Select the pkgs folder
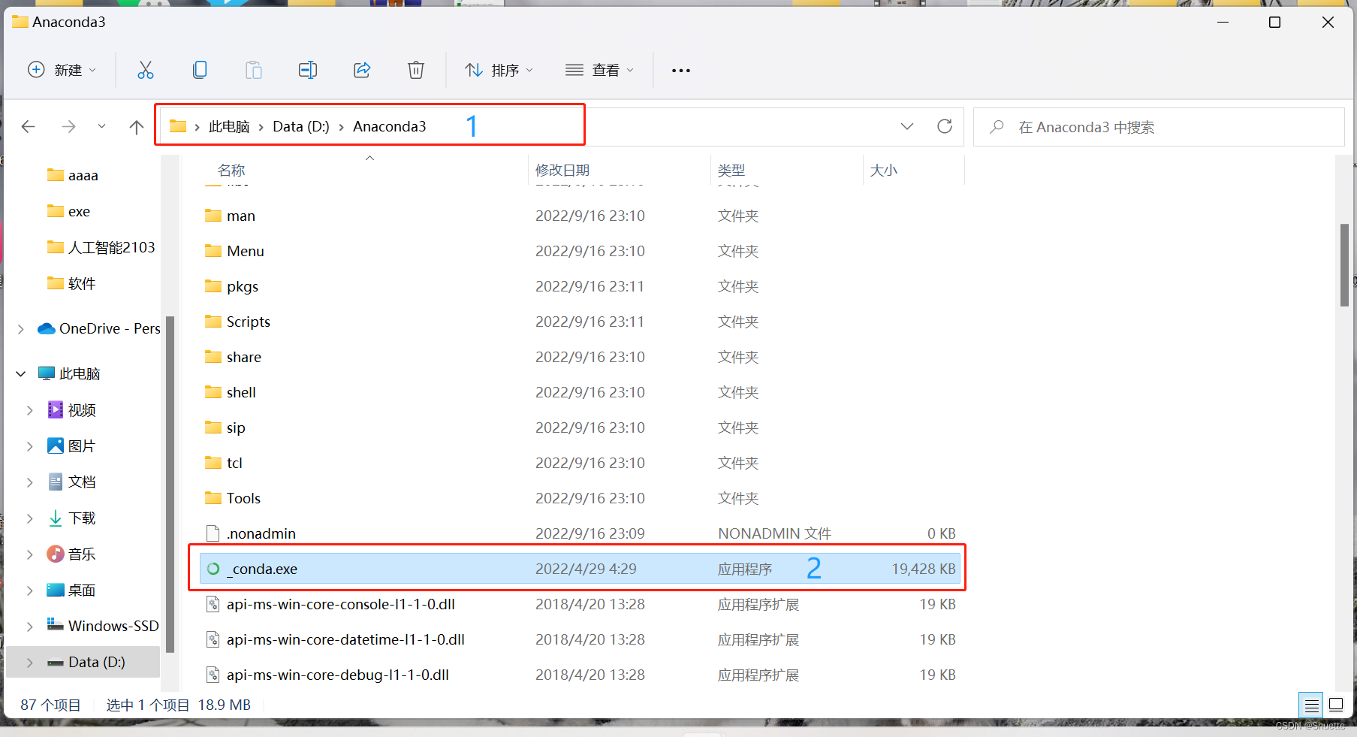 pyautogui.click(x=243, y=286)
